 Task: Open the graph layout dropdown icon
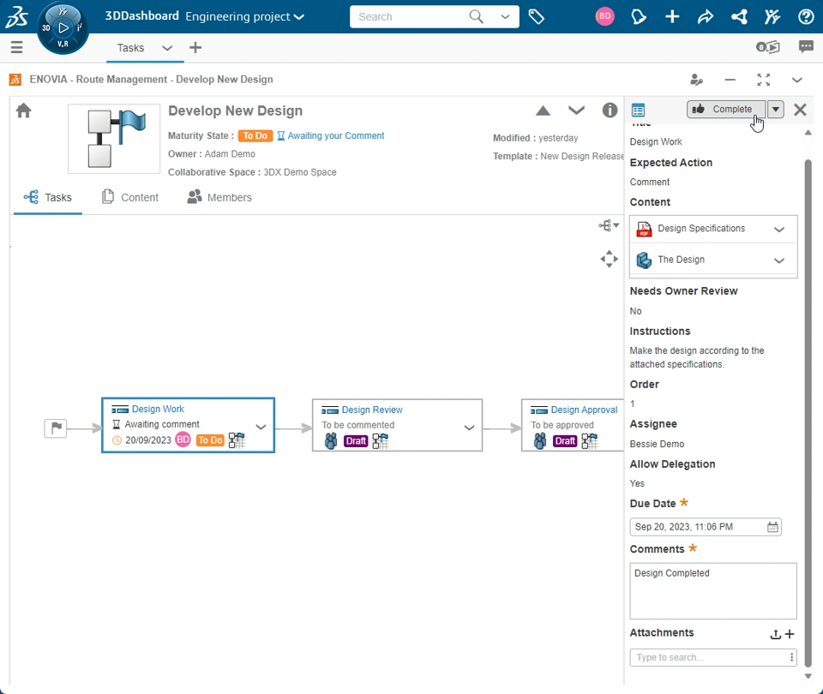pos(609,225)
